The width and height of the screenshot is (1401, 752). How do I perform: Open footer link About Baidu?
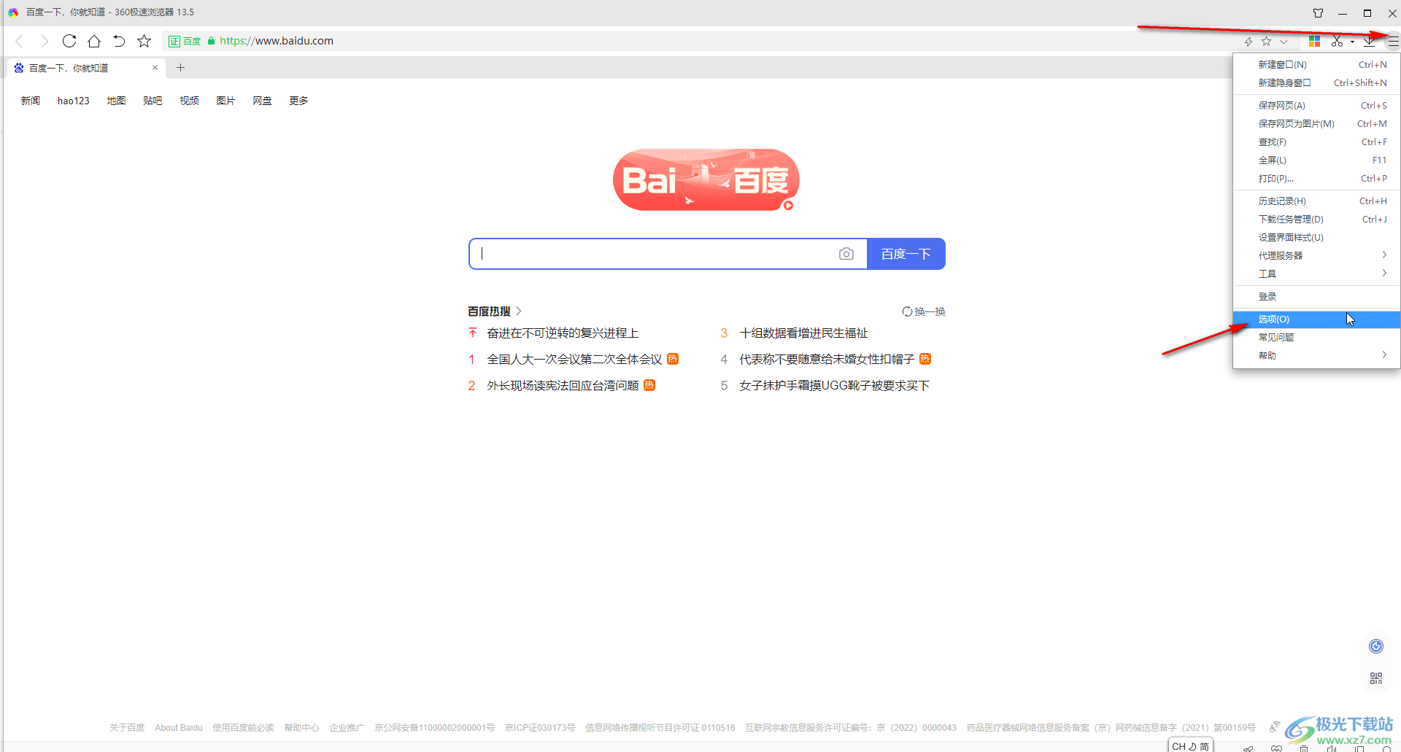(x=179, y=728)
